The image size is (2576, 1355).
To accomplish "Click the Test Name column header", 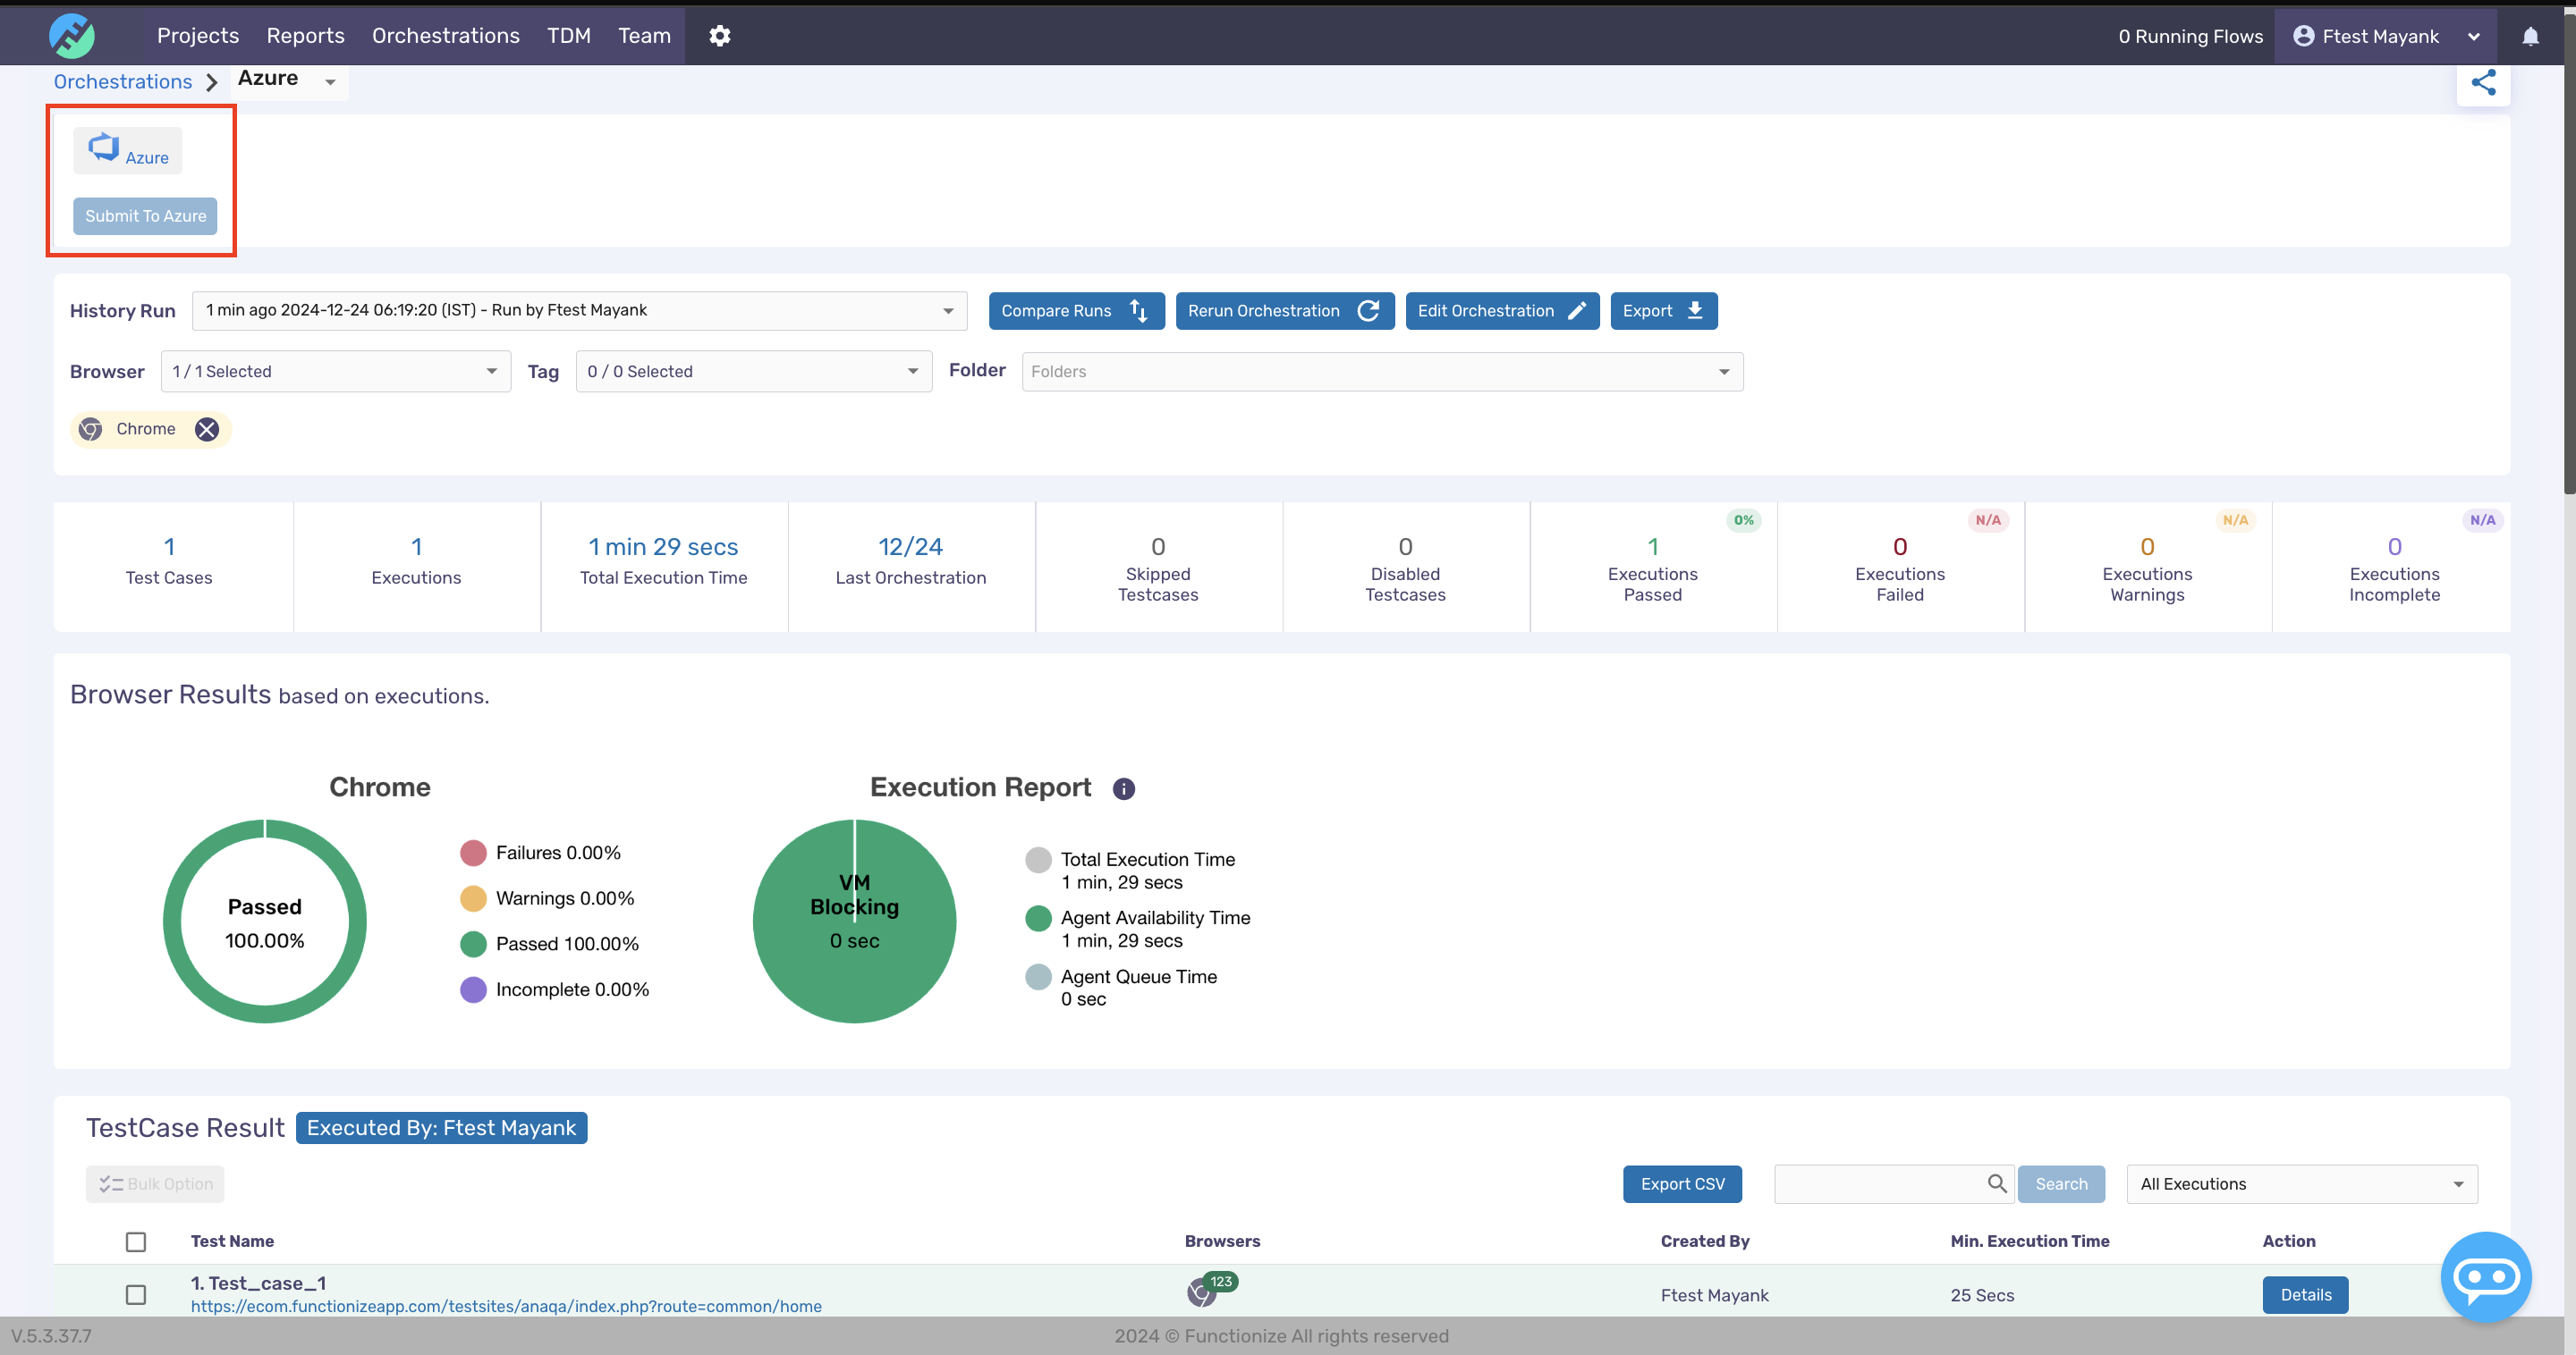I will (x=232, y=1241).
